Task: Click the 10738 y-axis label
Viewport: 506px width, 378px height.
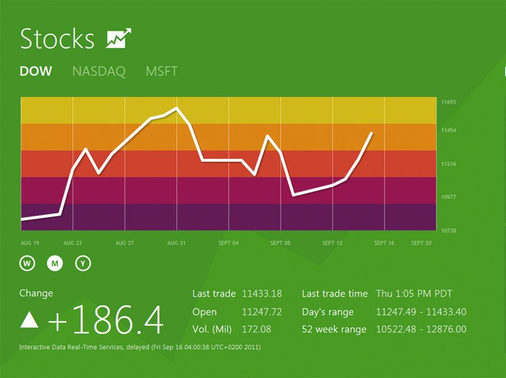Action: (449, 231)
